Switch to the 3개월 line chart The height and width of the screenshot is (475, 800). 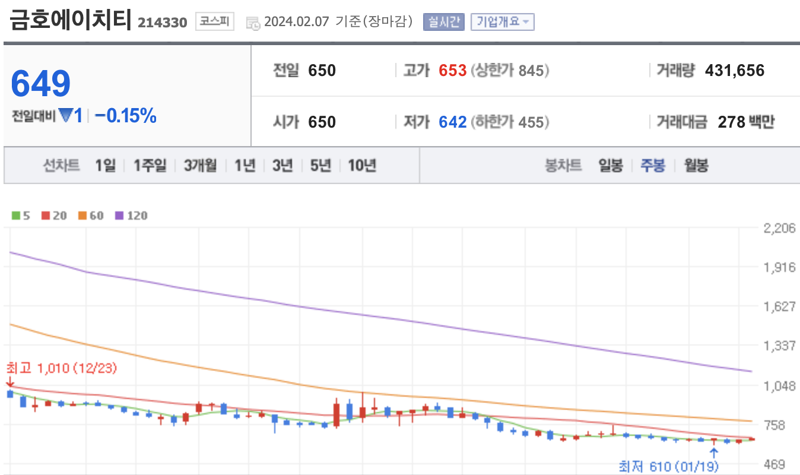[200, 165]
